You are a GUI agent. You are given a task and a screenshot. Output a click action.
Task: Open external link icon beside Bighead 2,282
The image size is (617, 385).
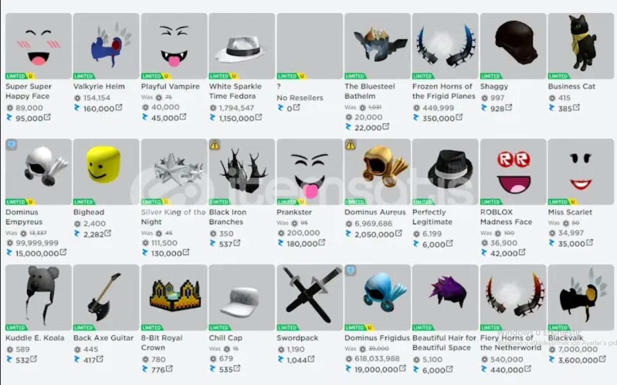107,233
